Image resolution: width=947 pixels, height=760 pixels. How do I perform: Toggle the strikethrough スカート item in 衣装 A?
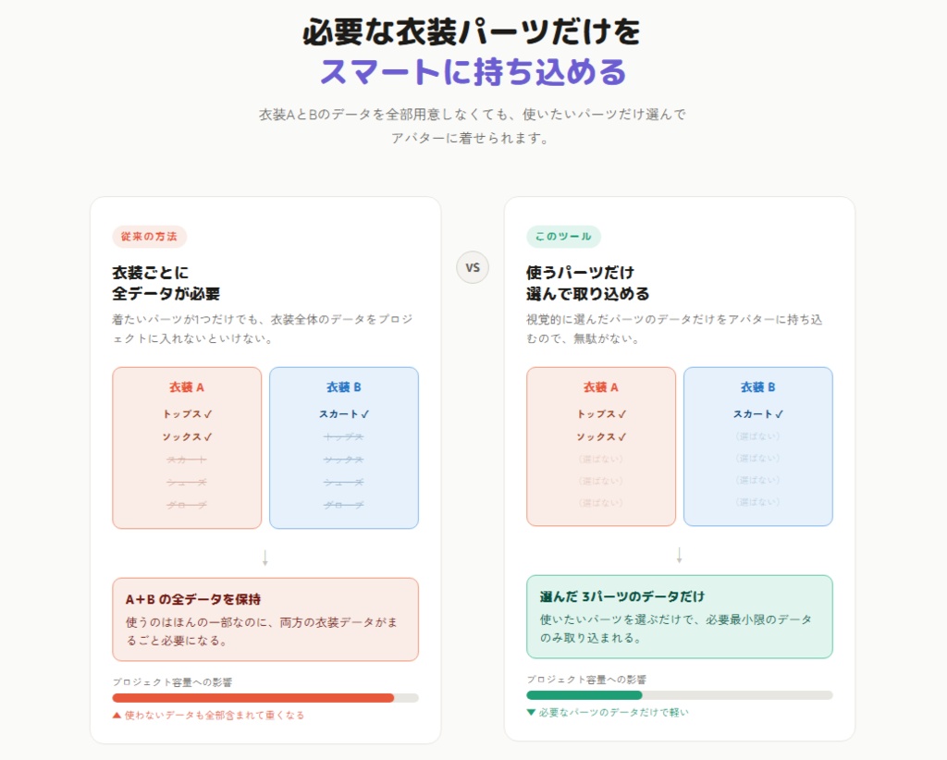coord(187,459)
